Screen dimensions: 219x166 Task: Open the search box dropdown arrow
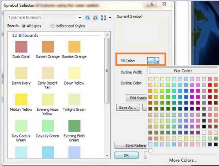point(80,18)
